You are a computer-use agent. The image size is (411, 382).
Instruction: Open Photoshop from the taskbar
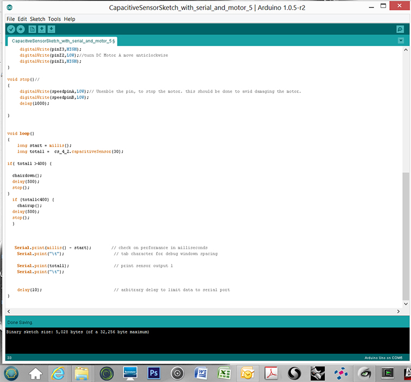click(154, 373)
